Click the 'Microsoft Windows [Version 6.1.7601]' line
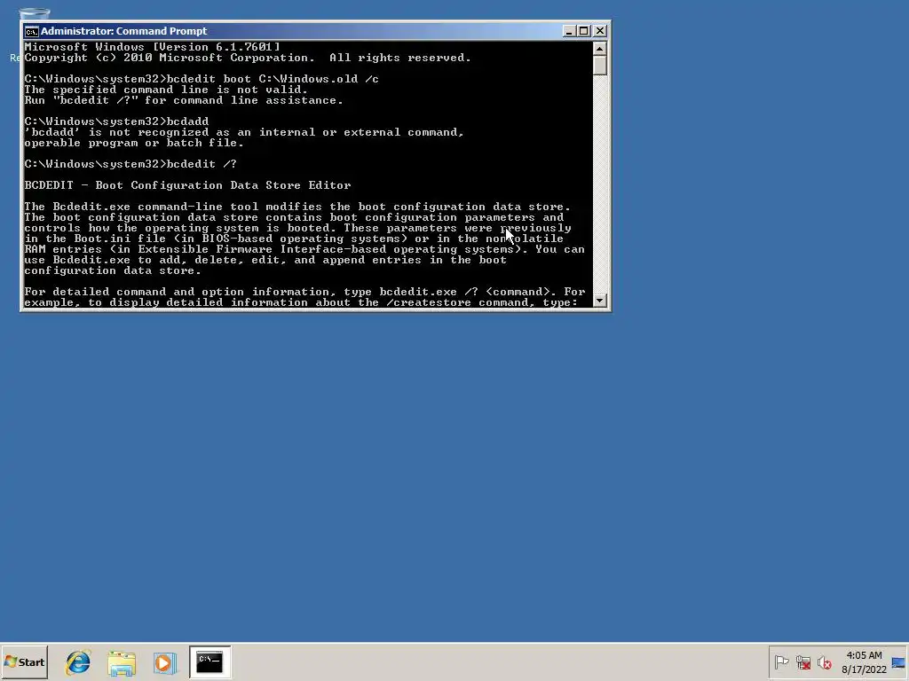 (x=153, y=47)
